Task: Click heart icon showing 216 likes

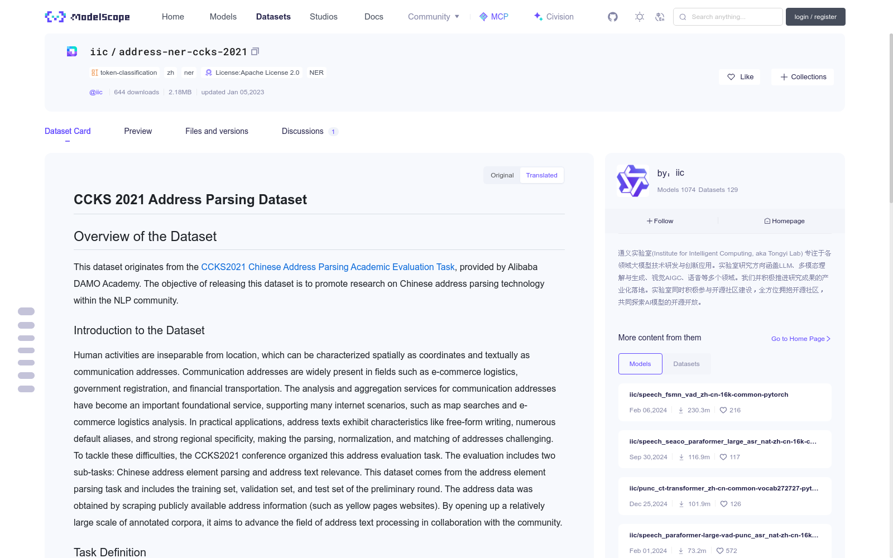Action: (723, 410)
